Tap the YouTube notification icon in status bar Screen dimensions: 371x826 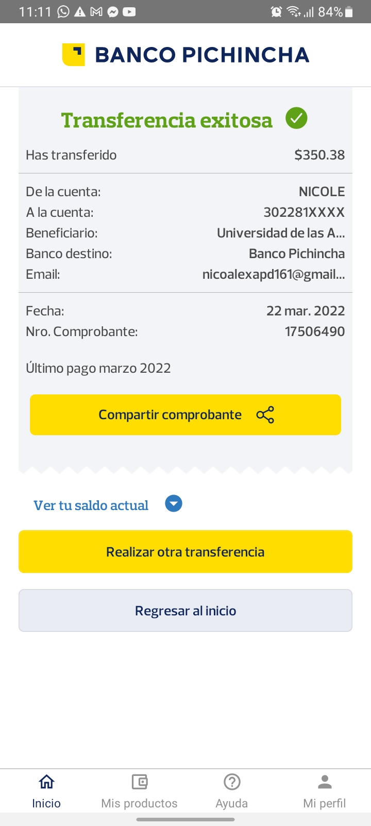pyautogui.click(x=129, y=12)
